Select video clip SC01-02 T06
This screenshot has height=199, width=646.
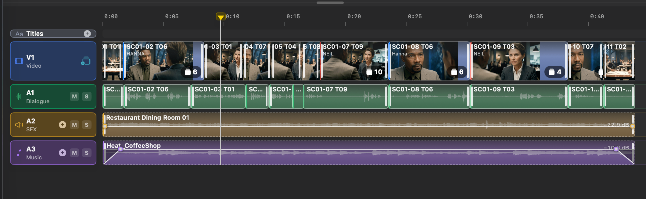(x=164, y=61)
